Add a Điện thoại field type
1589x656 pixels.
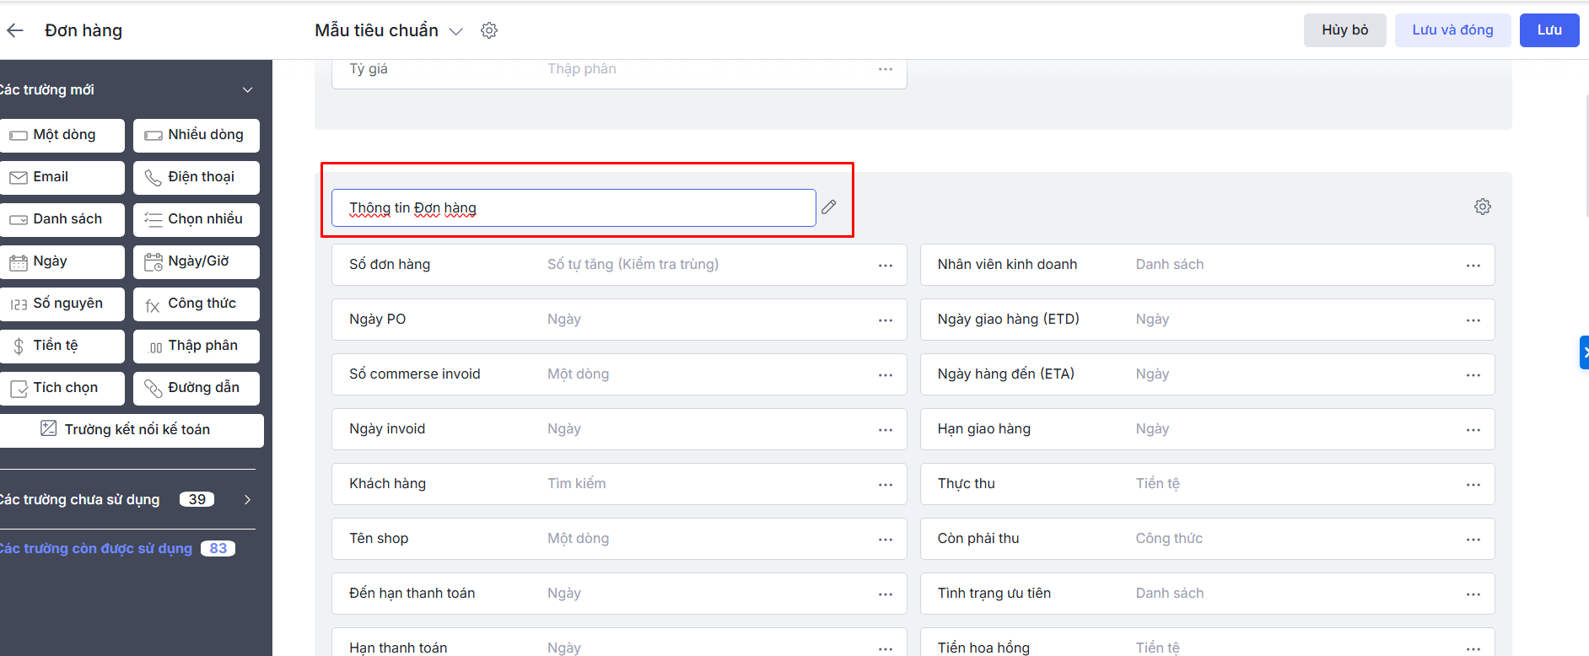tap(196, 177)
